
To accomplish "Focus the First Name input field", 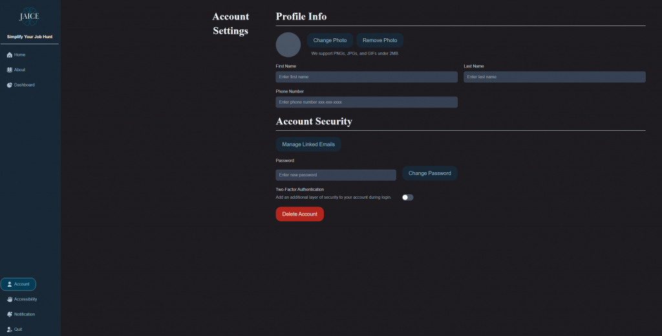I will coord(367,77).
